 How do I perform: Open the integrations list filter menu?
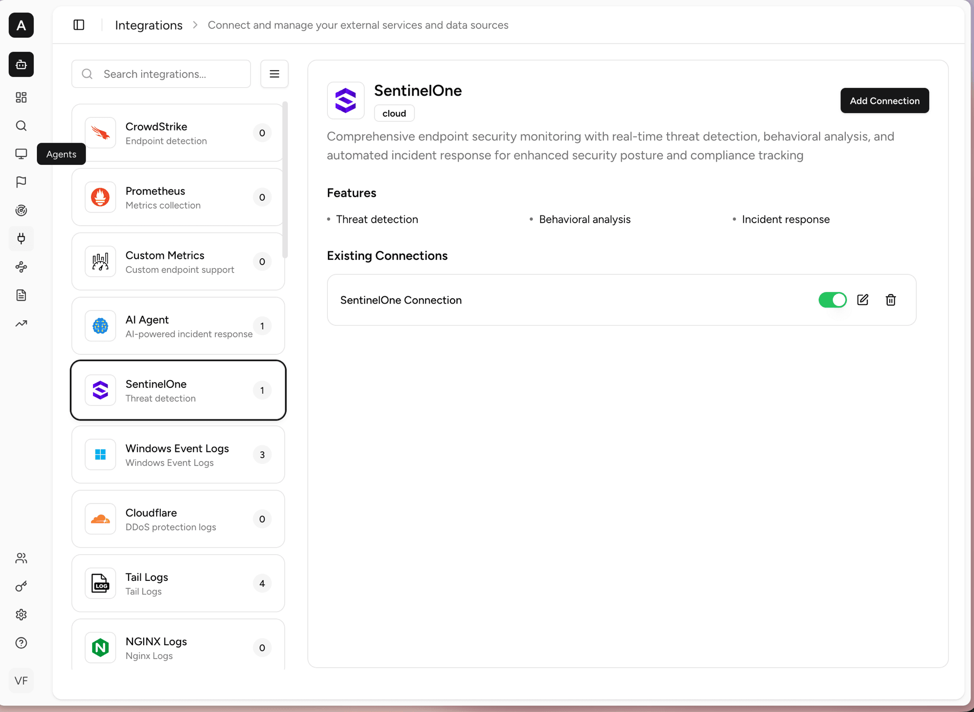pyautogui.click(x=274, y=74)
